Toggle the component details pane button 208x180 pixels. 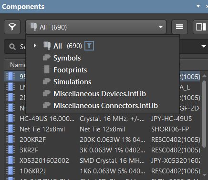201,27
